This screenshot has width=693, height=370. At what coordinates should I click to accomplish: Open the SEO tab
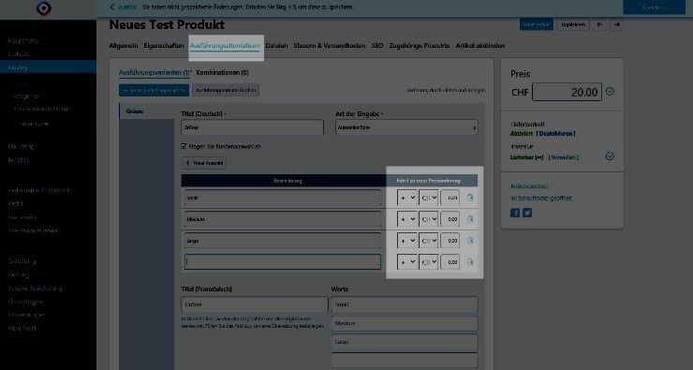[377, 46]
